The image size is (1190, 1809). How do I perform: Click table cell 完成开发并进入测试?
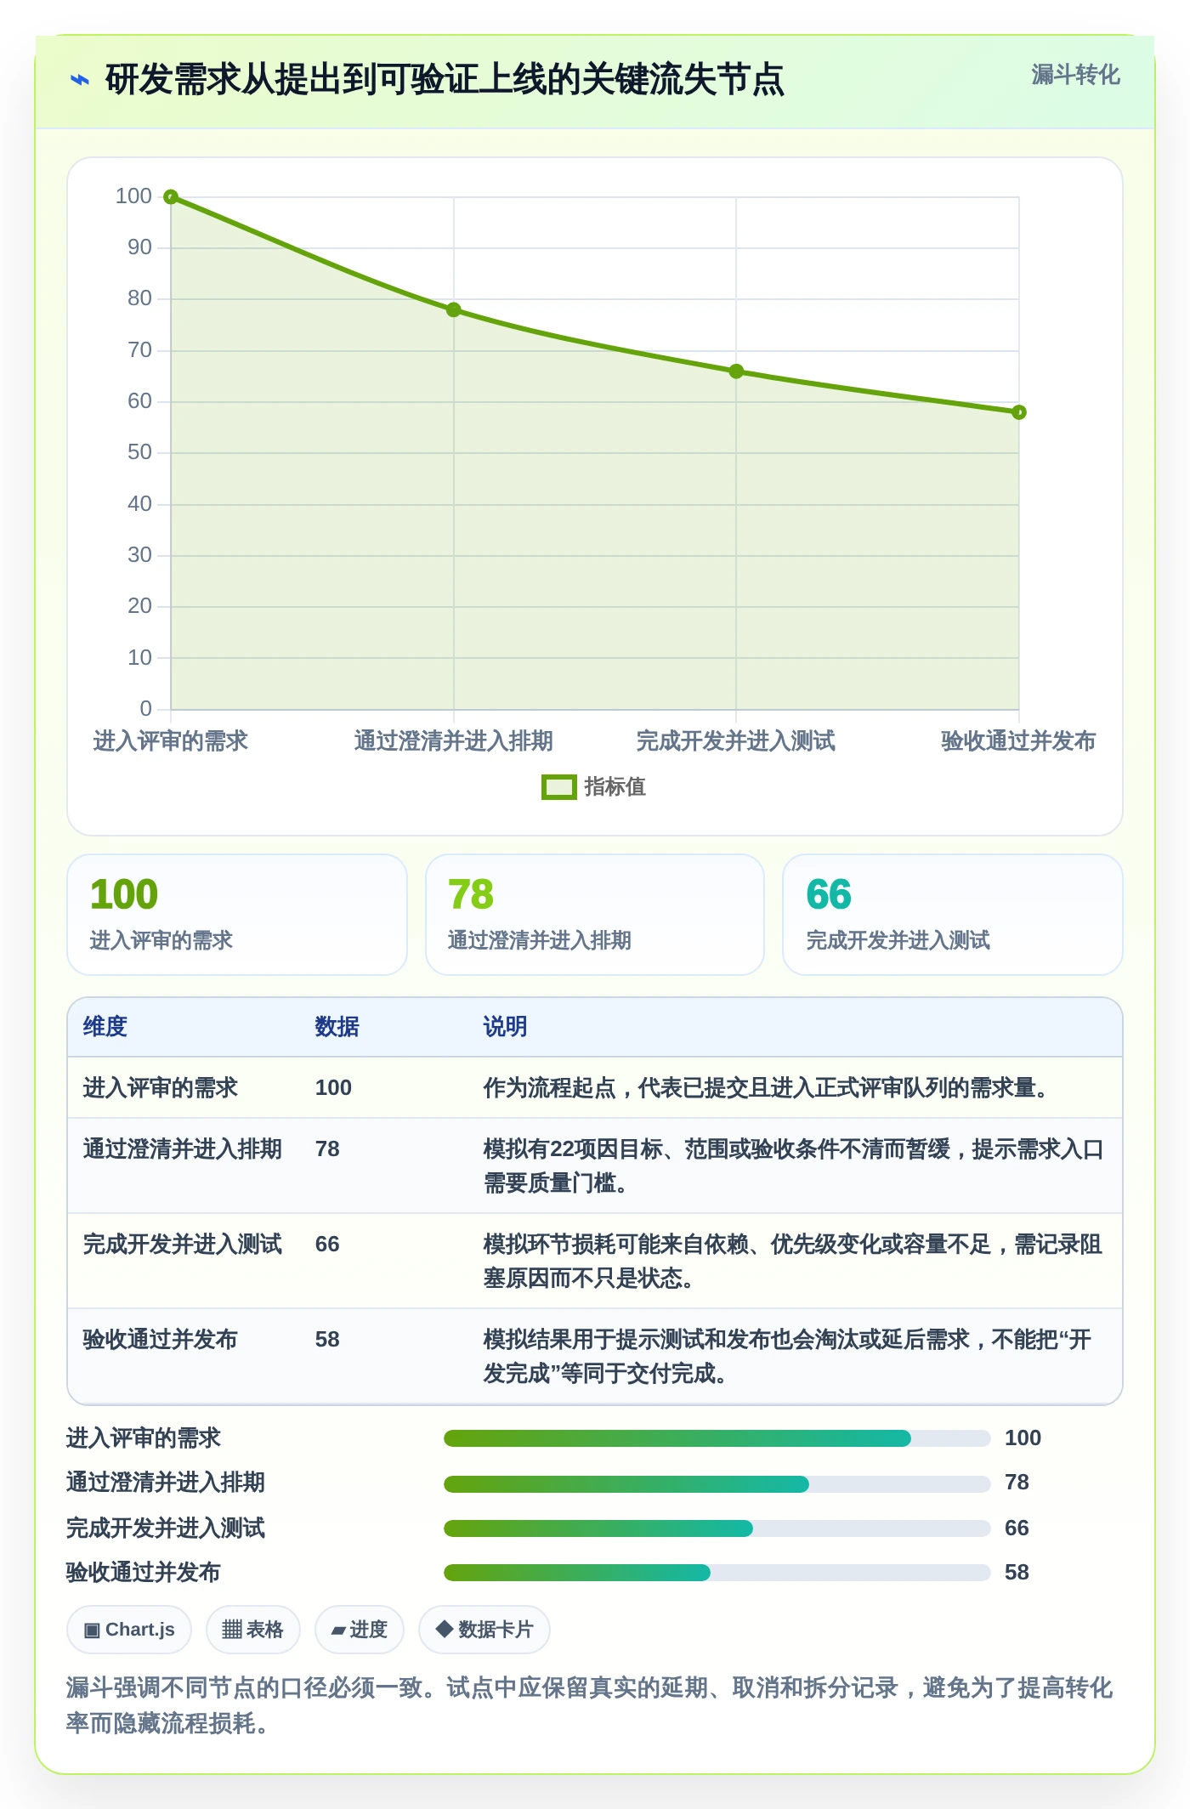183,1245
